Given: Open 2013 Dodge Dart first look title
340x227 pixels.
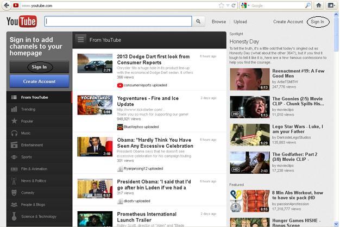Looking at the screenshot, I should [153, 60].
